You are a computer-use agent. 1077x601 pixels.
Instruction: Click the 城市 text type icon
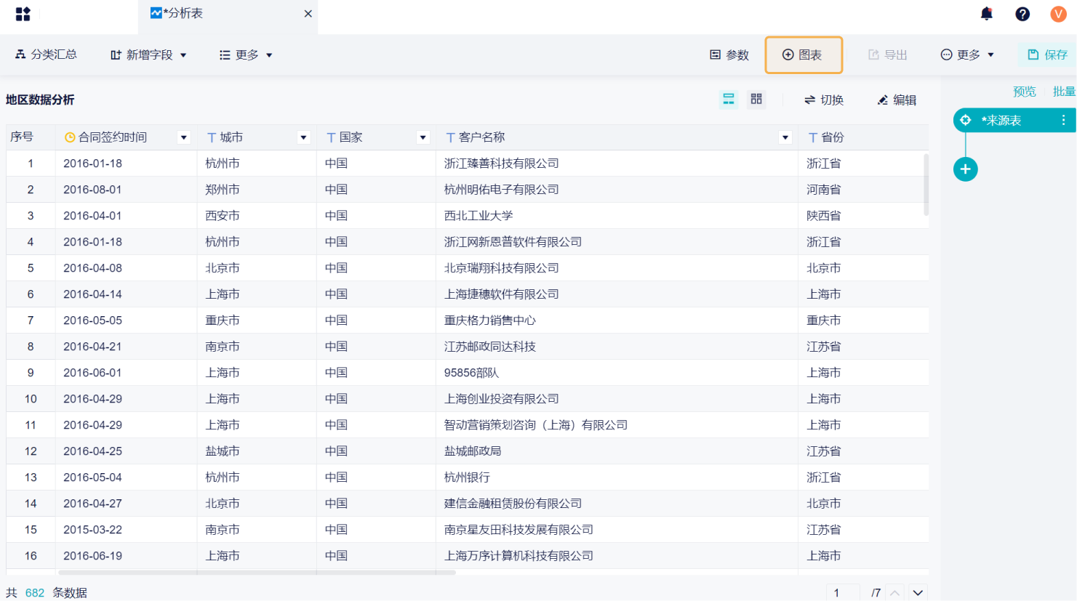(x=212, y=137)
